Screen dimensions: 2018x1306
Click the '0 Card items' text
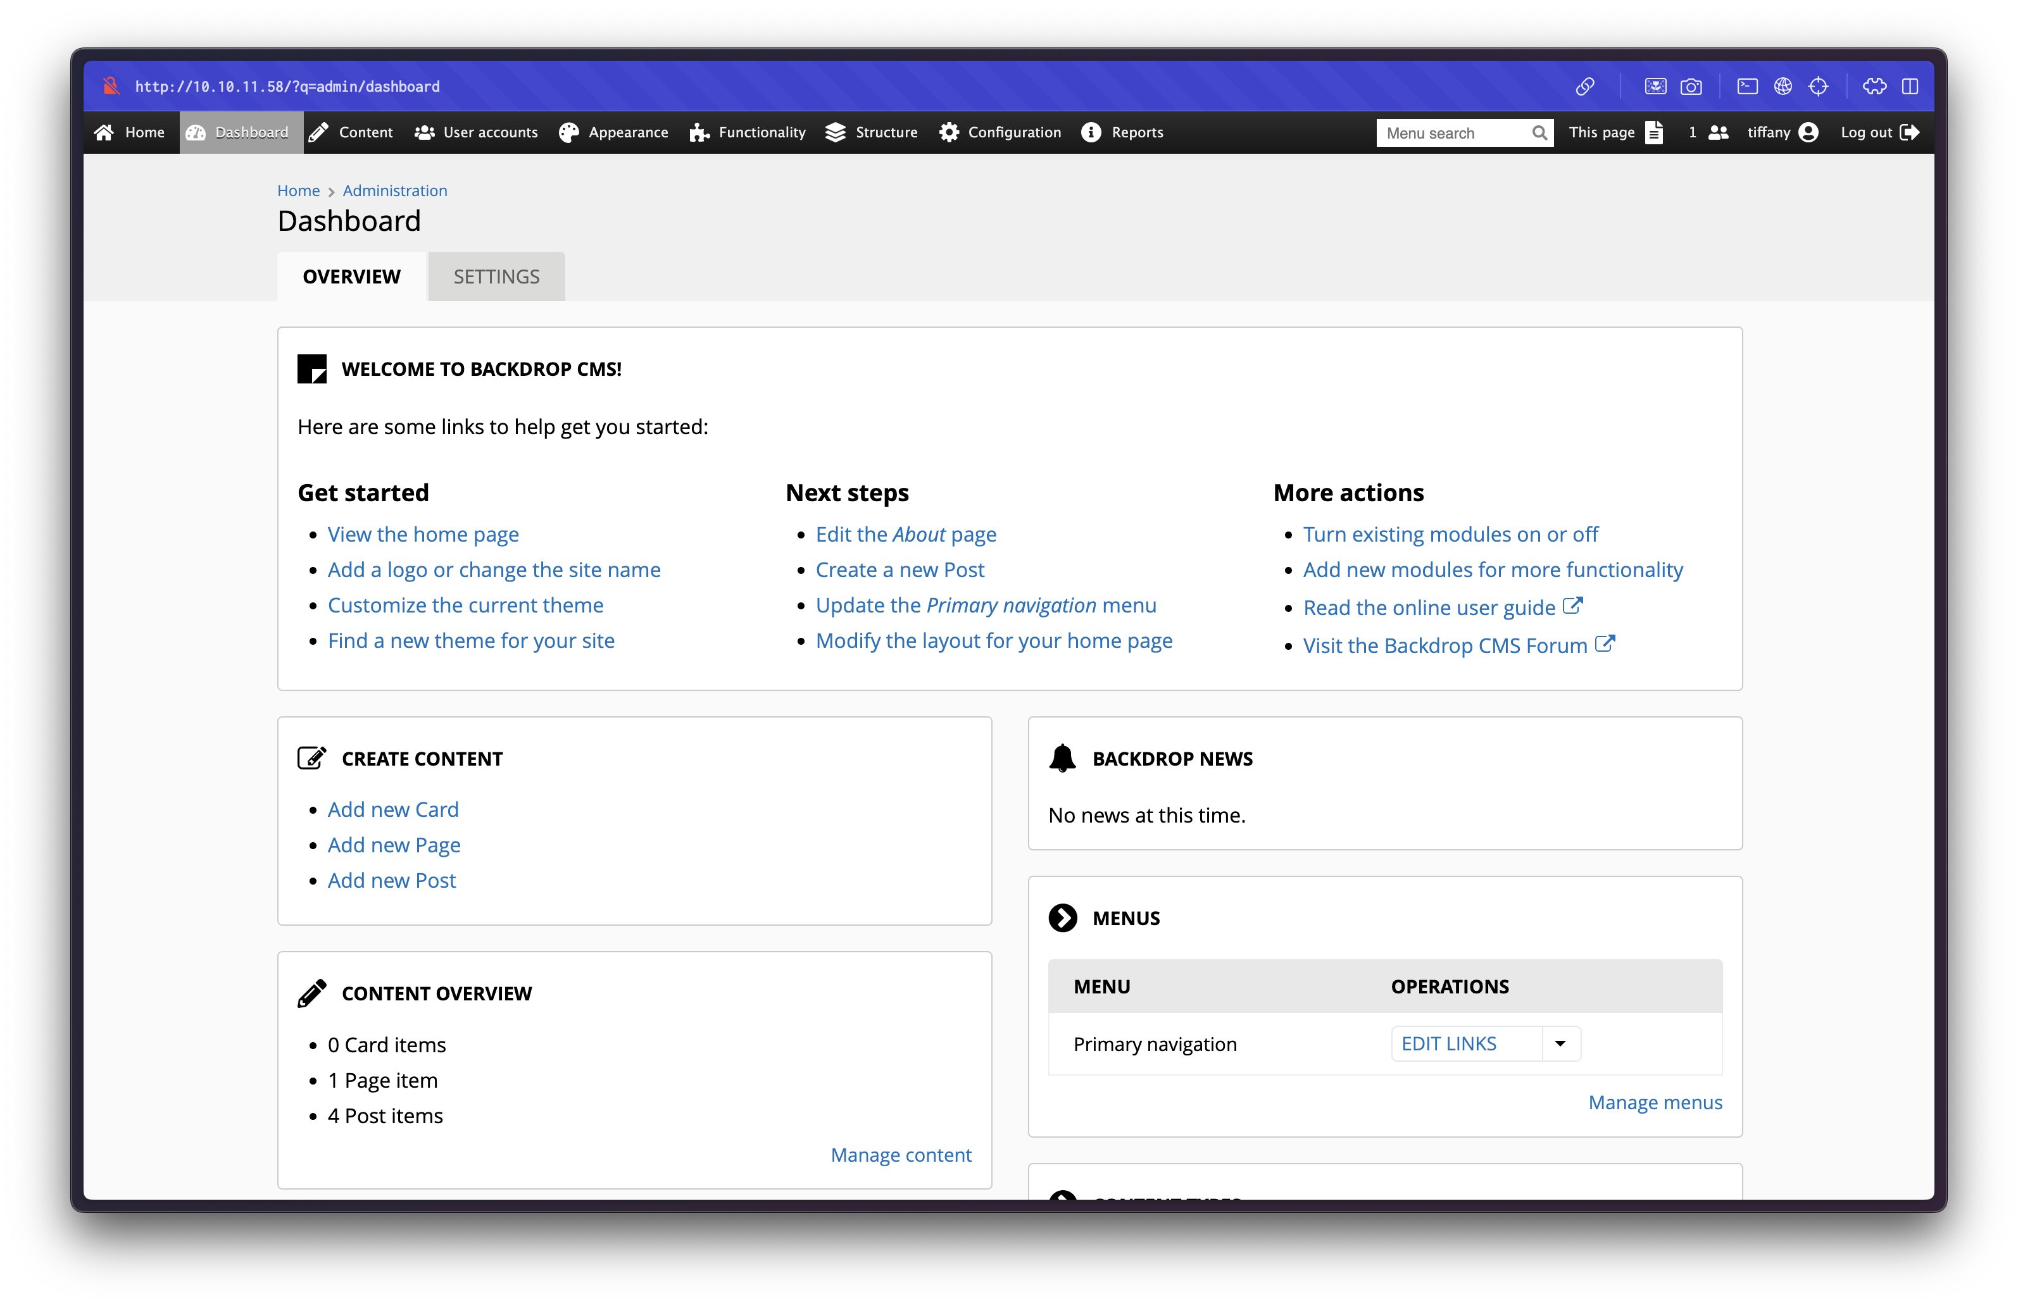point(387,1044)
